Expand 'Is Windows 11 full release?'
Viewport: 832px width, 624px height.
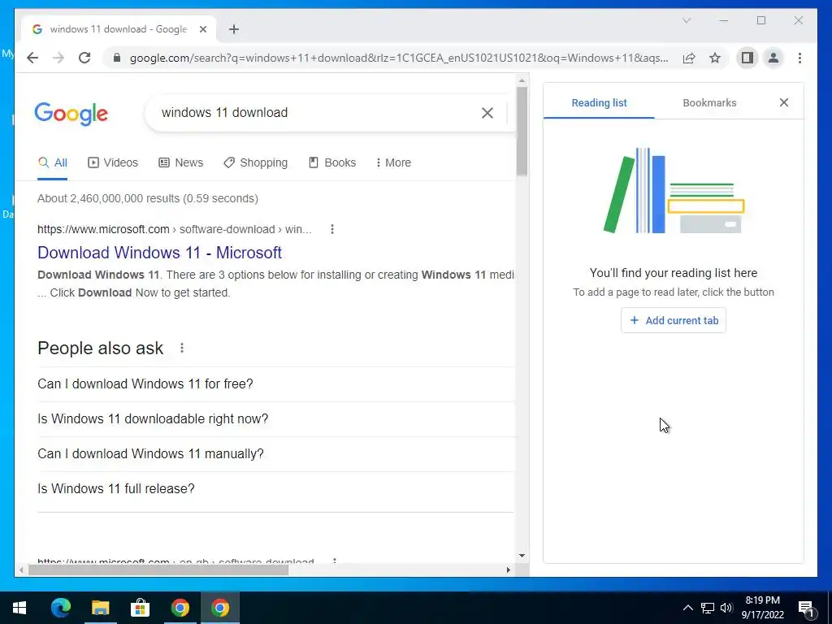coord(276,488)
